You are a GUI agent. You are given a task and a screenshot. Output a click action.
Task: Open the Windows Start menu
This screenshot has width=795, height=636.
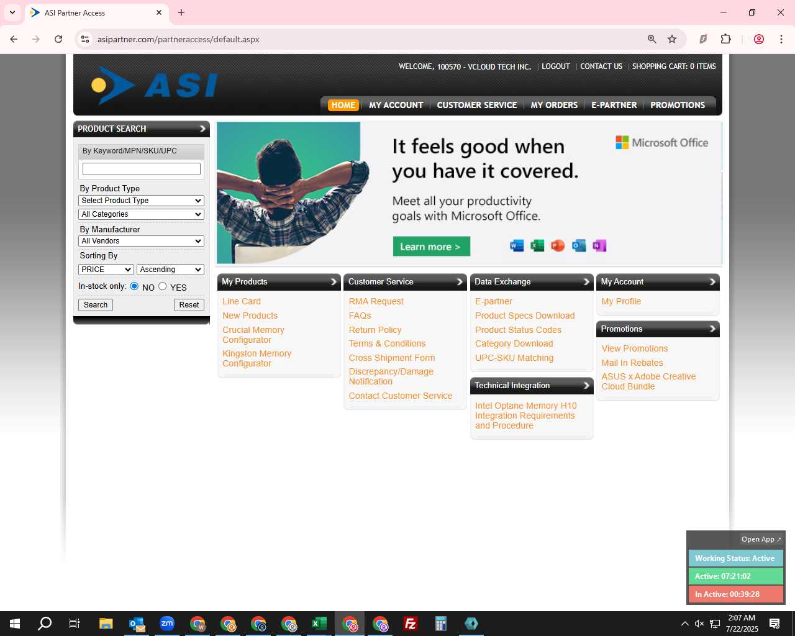pyautogui.click(x=15, y=624)
